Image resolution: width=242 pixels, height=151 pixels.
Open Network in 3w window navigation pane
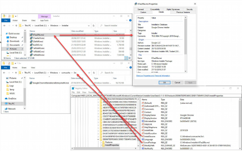coord(12,109)
